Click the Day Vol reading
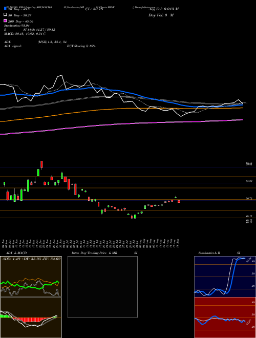256x338 pixels. click(x=161, y=15)
